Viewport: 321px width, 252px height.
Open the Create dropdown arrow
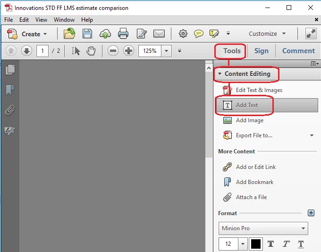click(x=45, y=34)
